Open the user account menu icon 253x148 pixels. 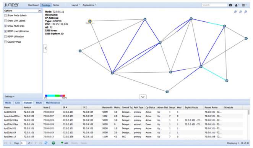pyautogui.click(x=237, y=5)
